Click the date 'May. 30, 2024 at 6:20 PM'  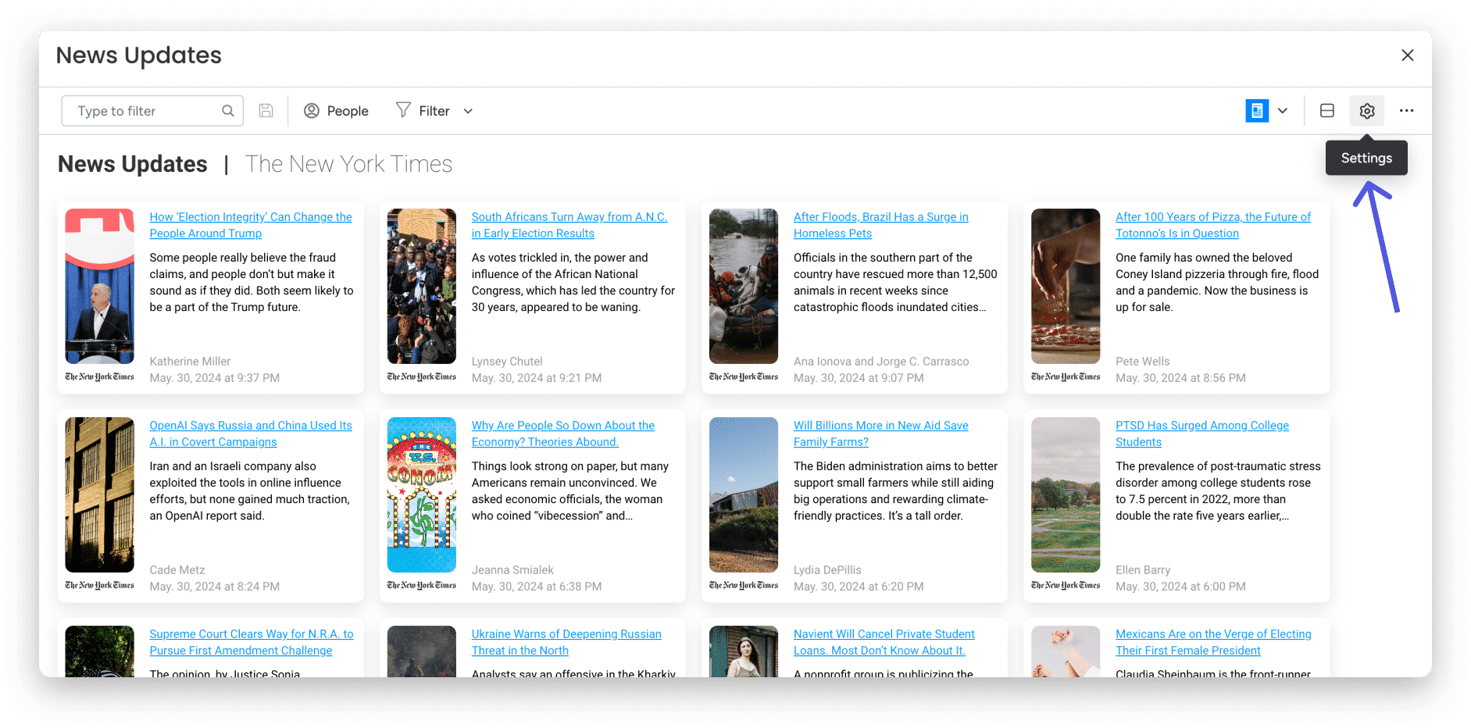(859, 587)
